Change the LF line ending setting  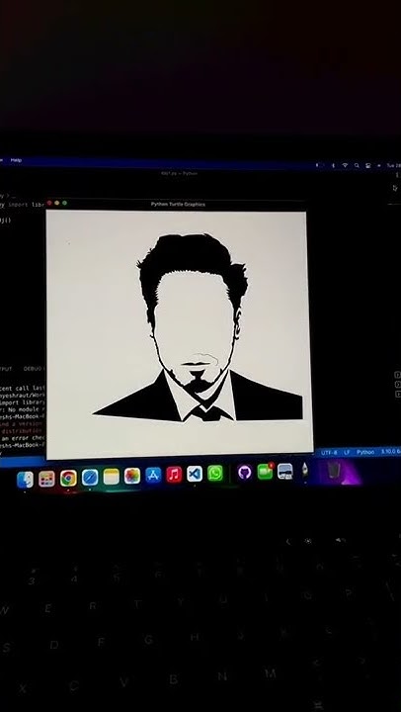point(347,452)
